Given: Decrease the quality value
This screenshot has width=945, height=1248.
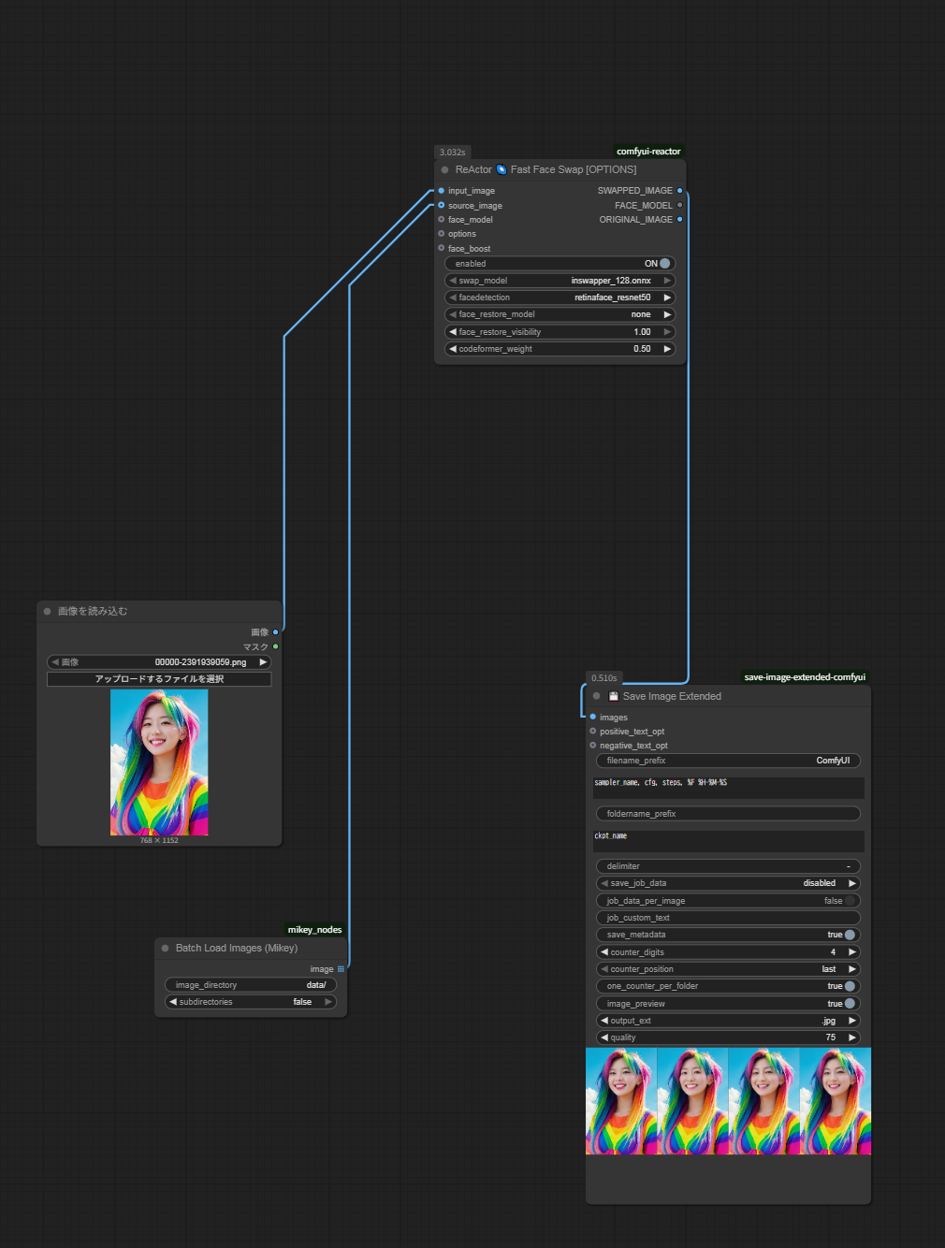Looking at the screenshot, I should pos(604,1038).
